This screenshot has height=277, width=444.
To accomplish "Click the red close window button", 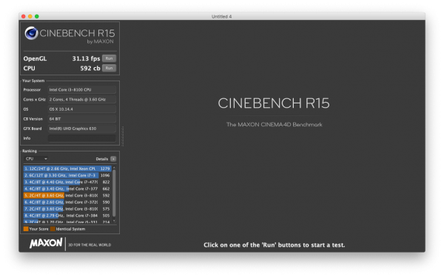I will click(x=24, y=16).
